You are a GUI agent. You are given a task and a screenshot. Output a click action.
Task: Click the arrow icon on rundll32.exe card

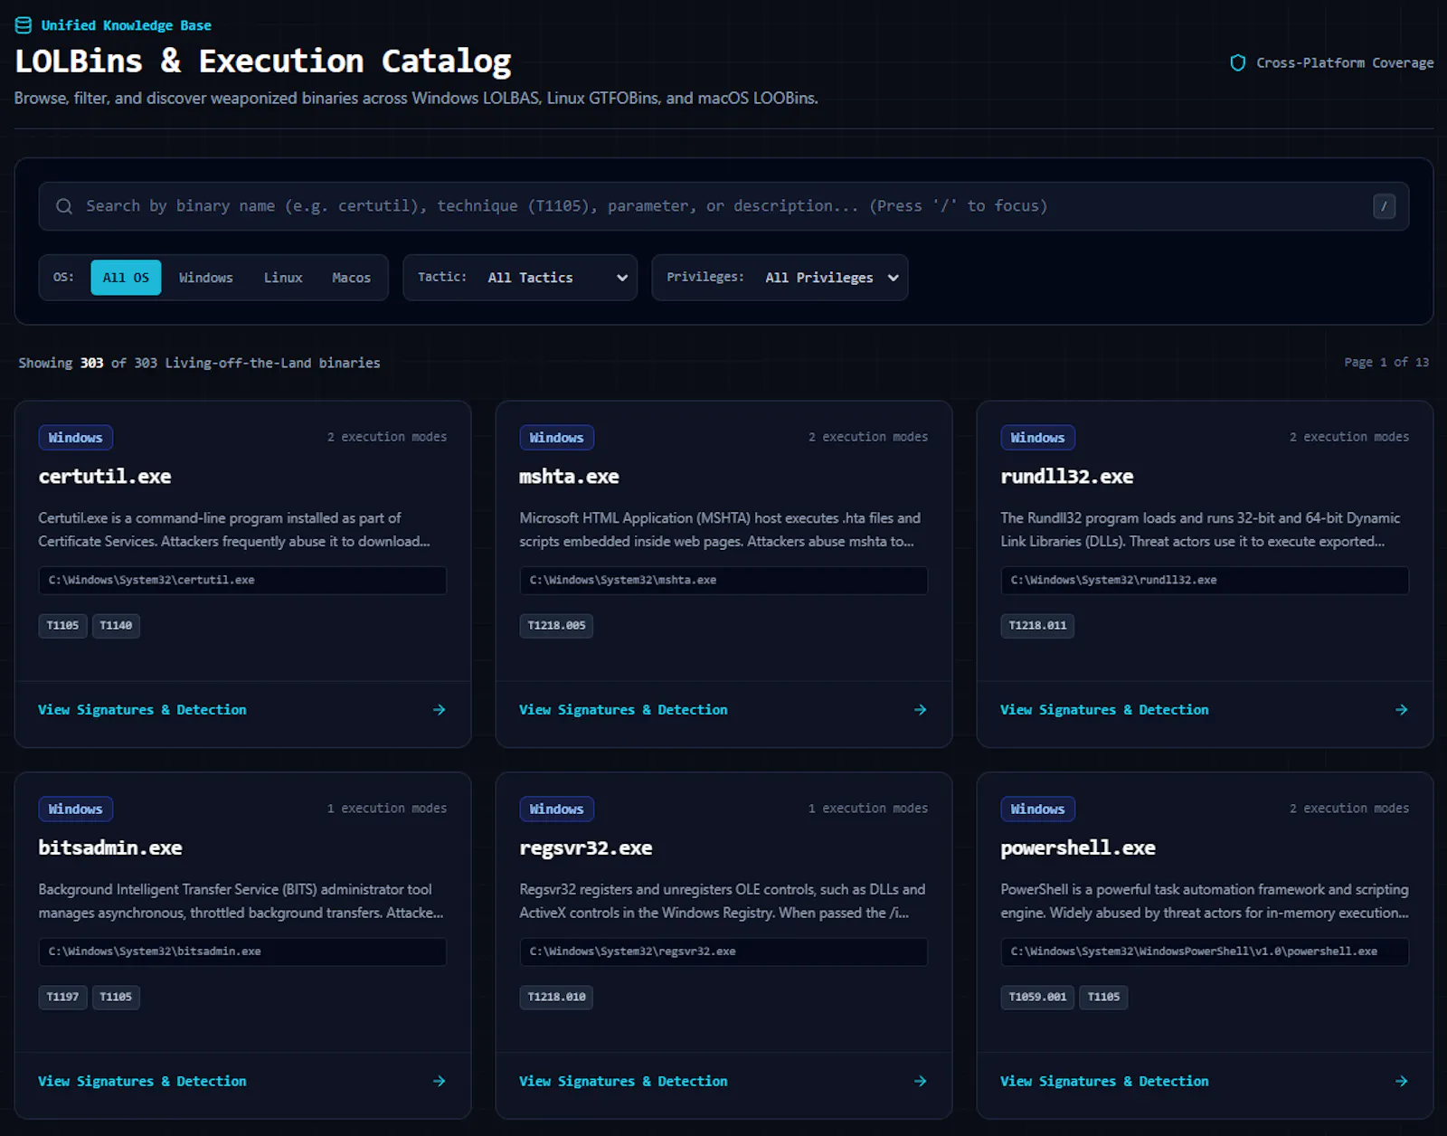pos(1402,710)
